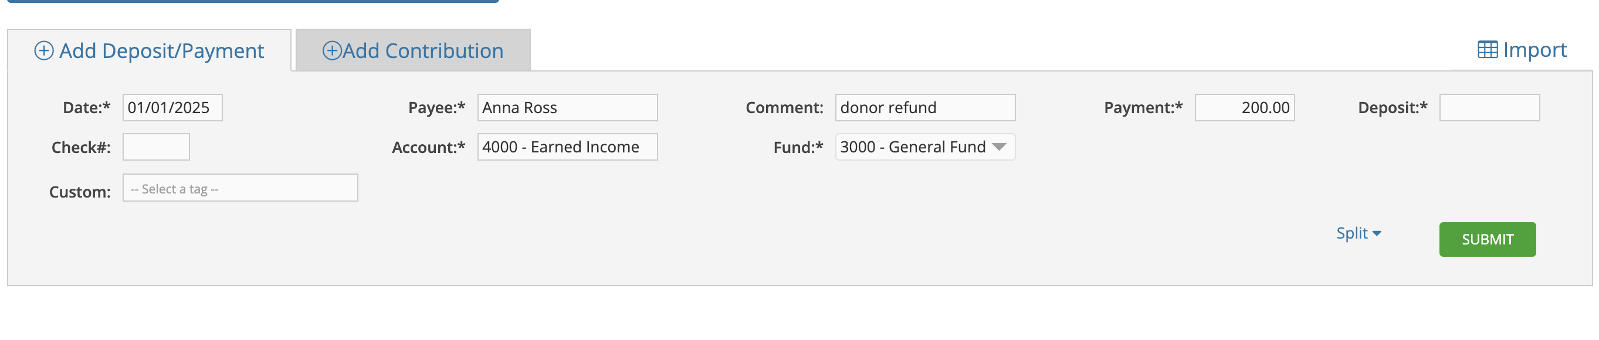The height and width of the screenshot is (340, 1599).
Task: Open the Import link
Action: pos(1522,50)
